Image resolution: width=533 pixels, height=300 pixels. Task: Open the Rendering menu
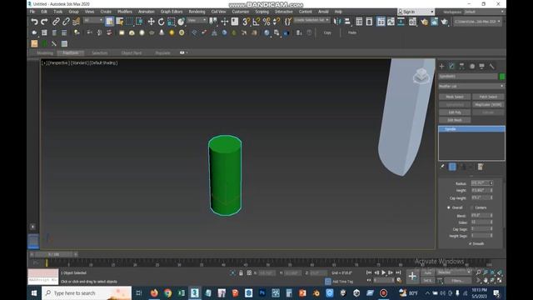(x=197, y=12)
